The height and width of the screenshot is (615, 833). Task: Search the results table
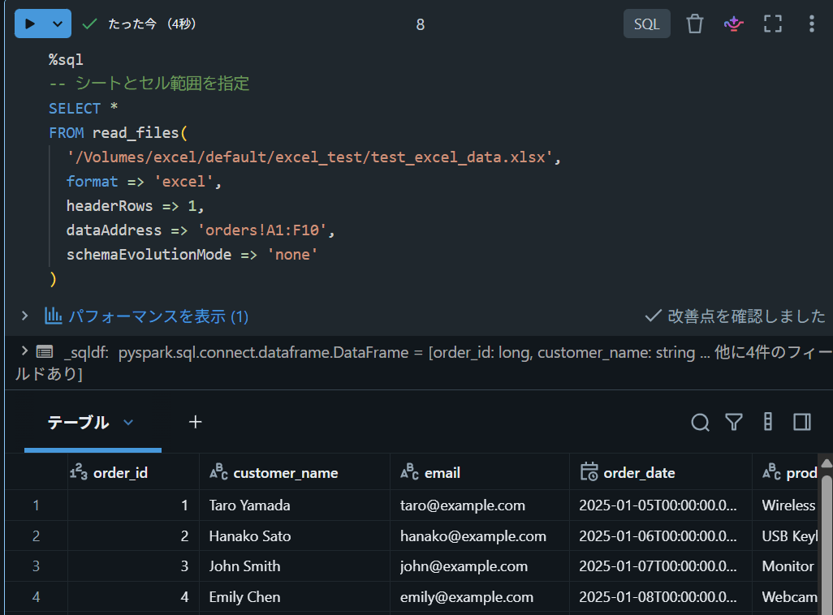(x=700, y=422)
